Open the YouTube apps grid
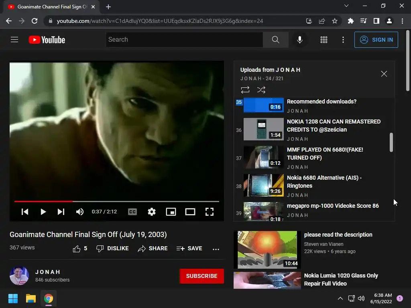Image resolution: width=411 pixels, height=308 pixels. point(324,40)
